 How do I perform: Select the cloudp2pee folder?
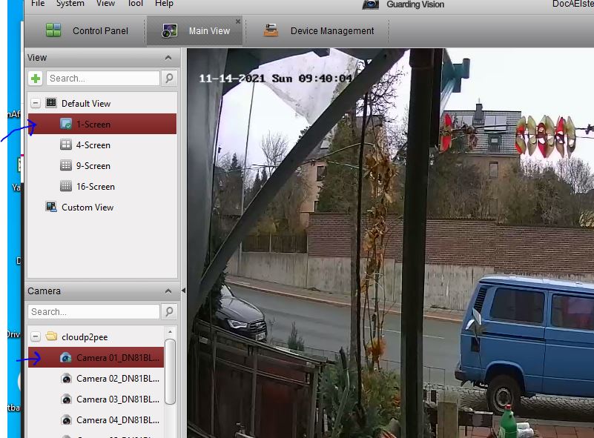[85, 337]
